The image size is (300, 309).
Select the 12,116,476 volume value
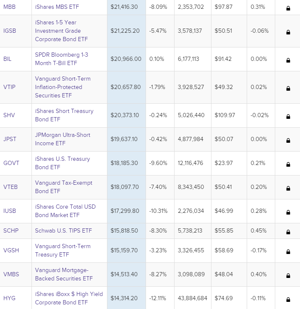(190, 163)
